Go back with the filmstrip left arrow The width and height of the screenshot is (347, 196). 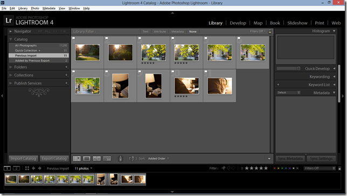[33, 169]
